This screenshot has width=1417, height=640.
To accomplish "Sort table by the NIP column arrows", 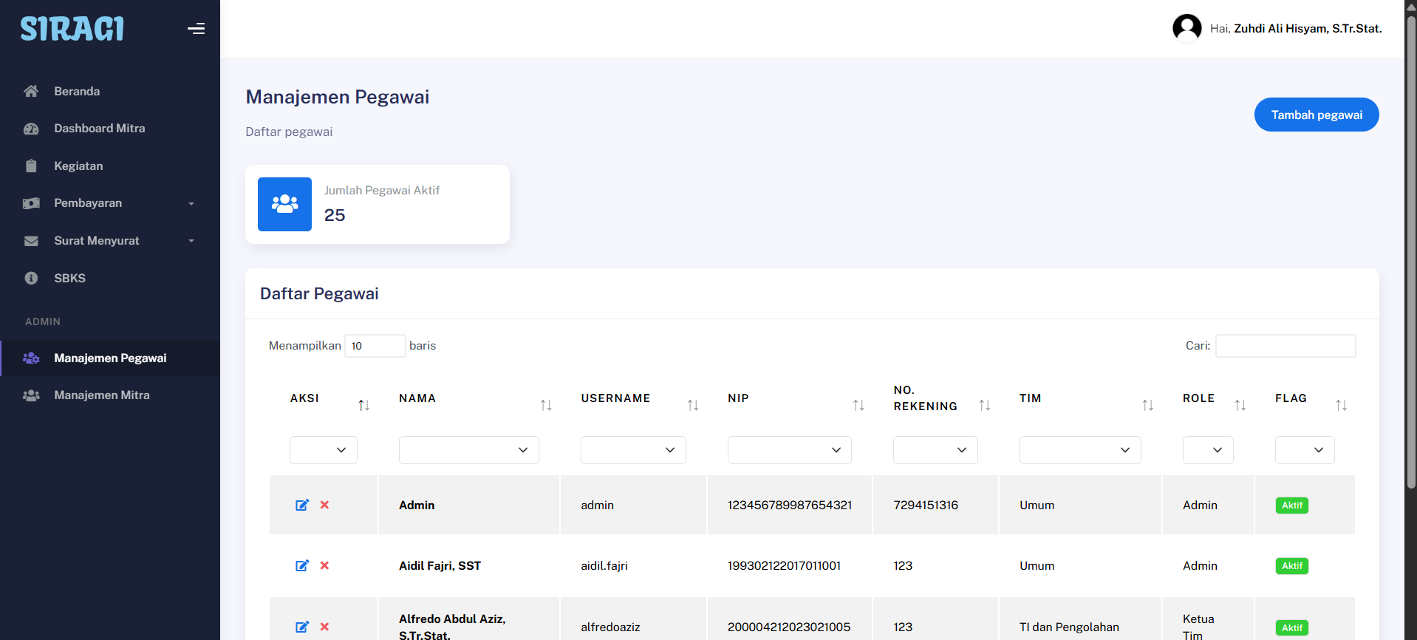I will point(858,405).
